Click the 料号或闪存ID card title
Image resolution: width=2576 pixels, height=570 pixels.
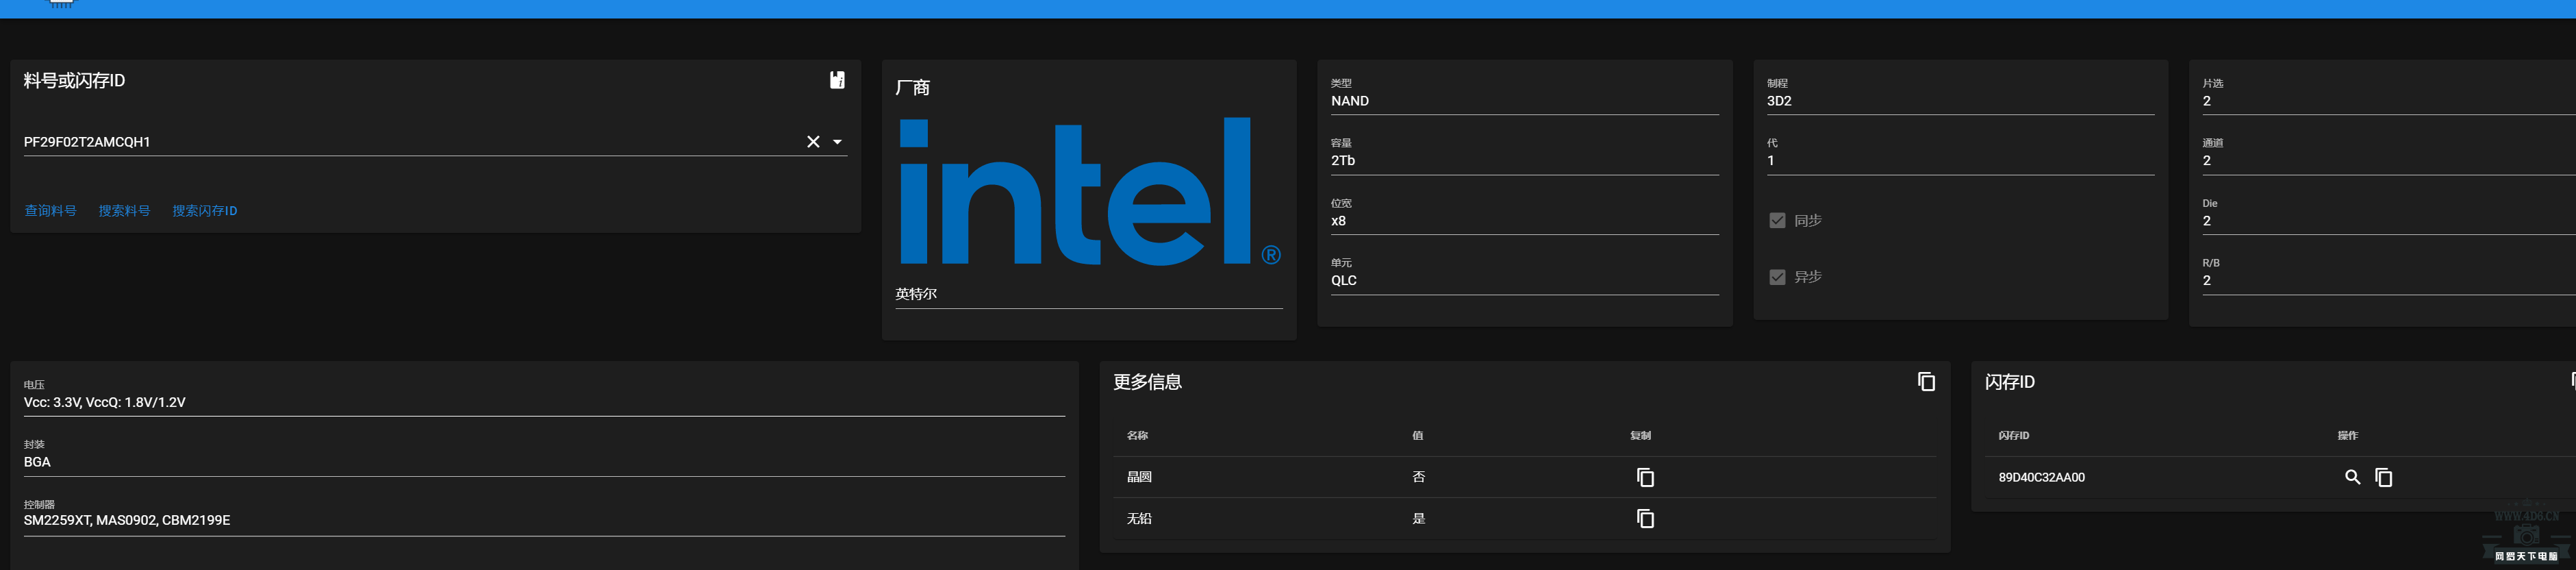coord(75,81)
